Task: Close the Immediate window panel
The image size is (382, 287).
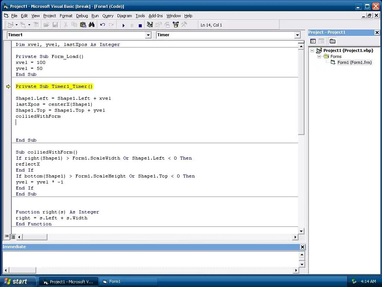Action: point(302,247)
